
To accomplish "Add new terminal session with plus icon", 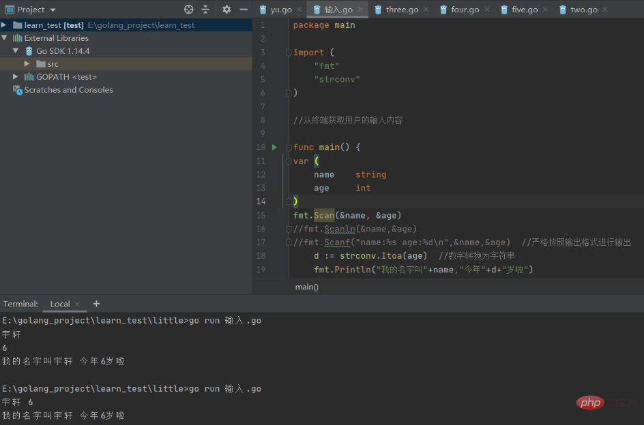I will point(96,304).
